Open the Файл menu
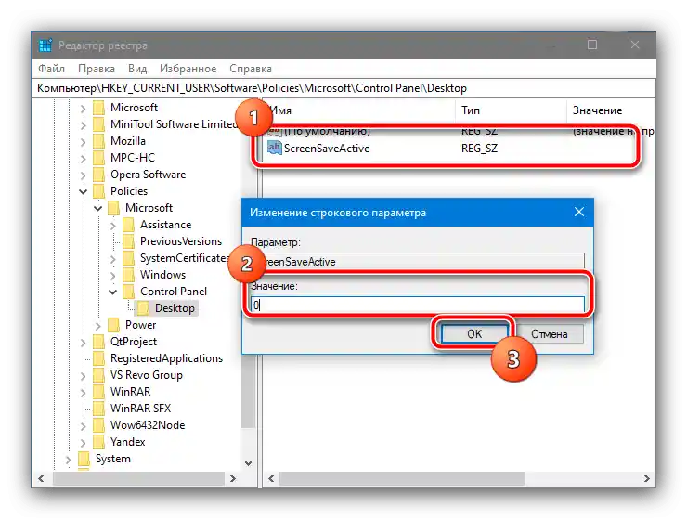Viewport: 687px width, 519px height. click(51, 69)
